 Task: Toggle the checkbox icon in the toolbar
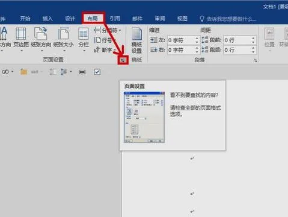(x=97, y=72)
